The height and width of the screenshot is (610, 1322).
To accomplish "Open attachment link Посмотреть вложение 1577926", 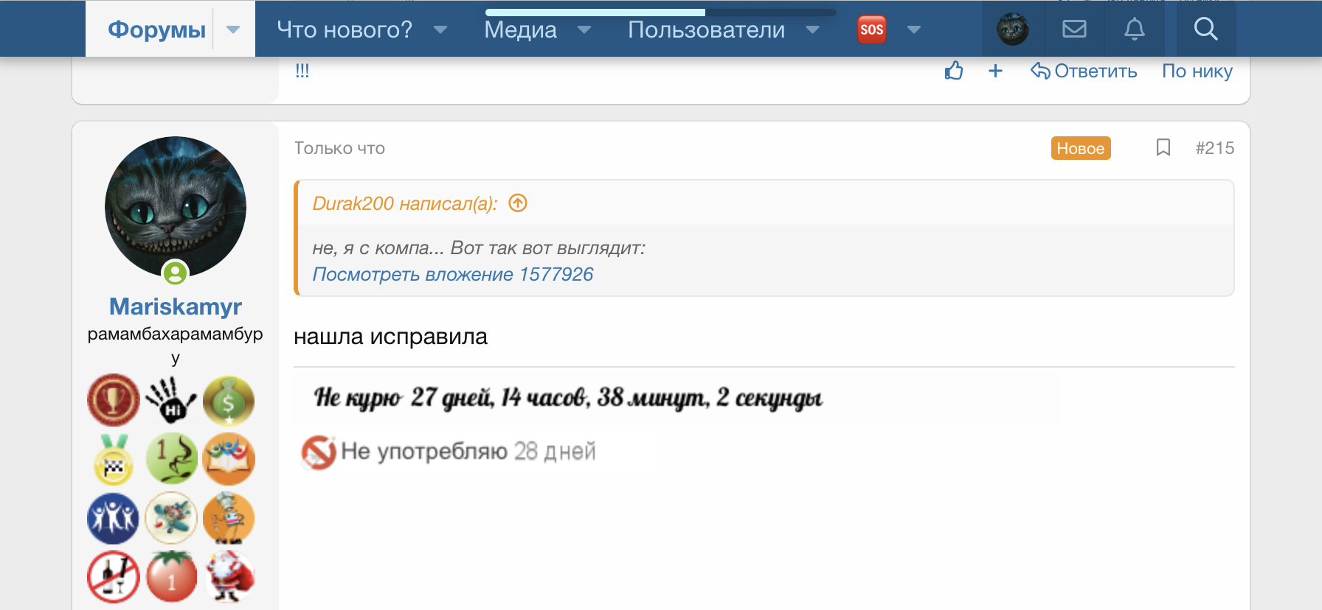I will coord(452,275).
